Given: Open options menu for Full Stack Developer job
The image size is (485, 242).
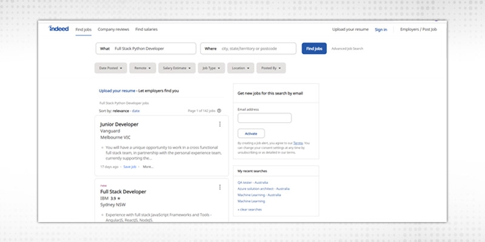Looking at the screenshot, I should coord(219,188).
